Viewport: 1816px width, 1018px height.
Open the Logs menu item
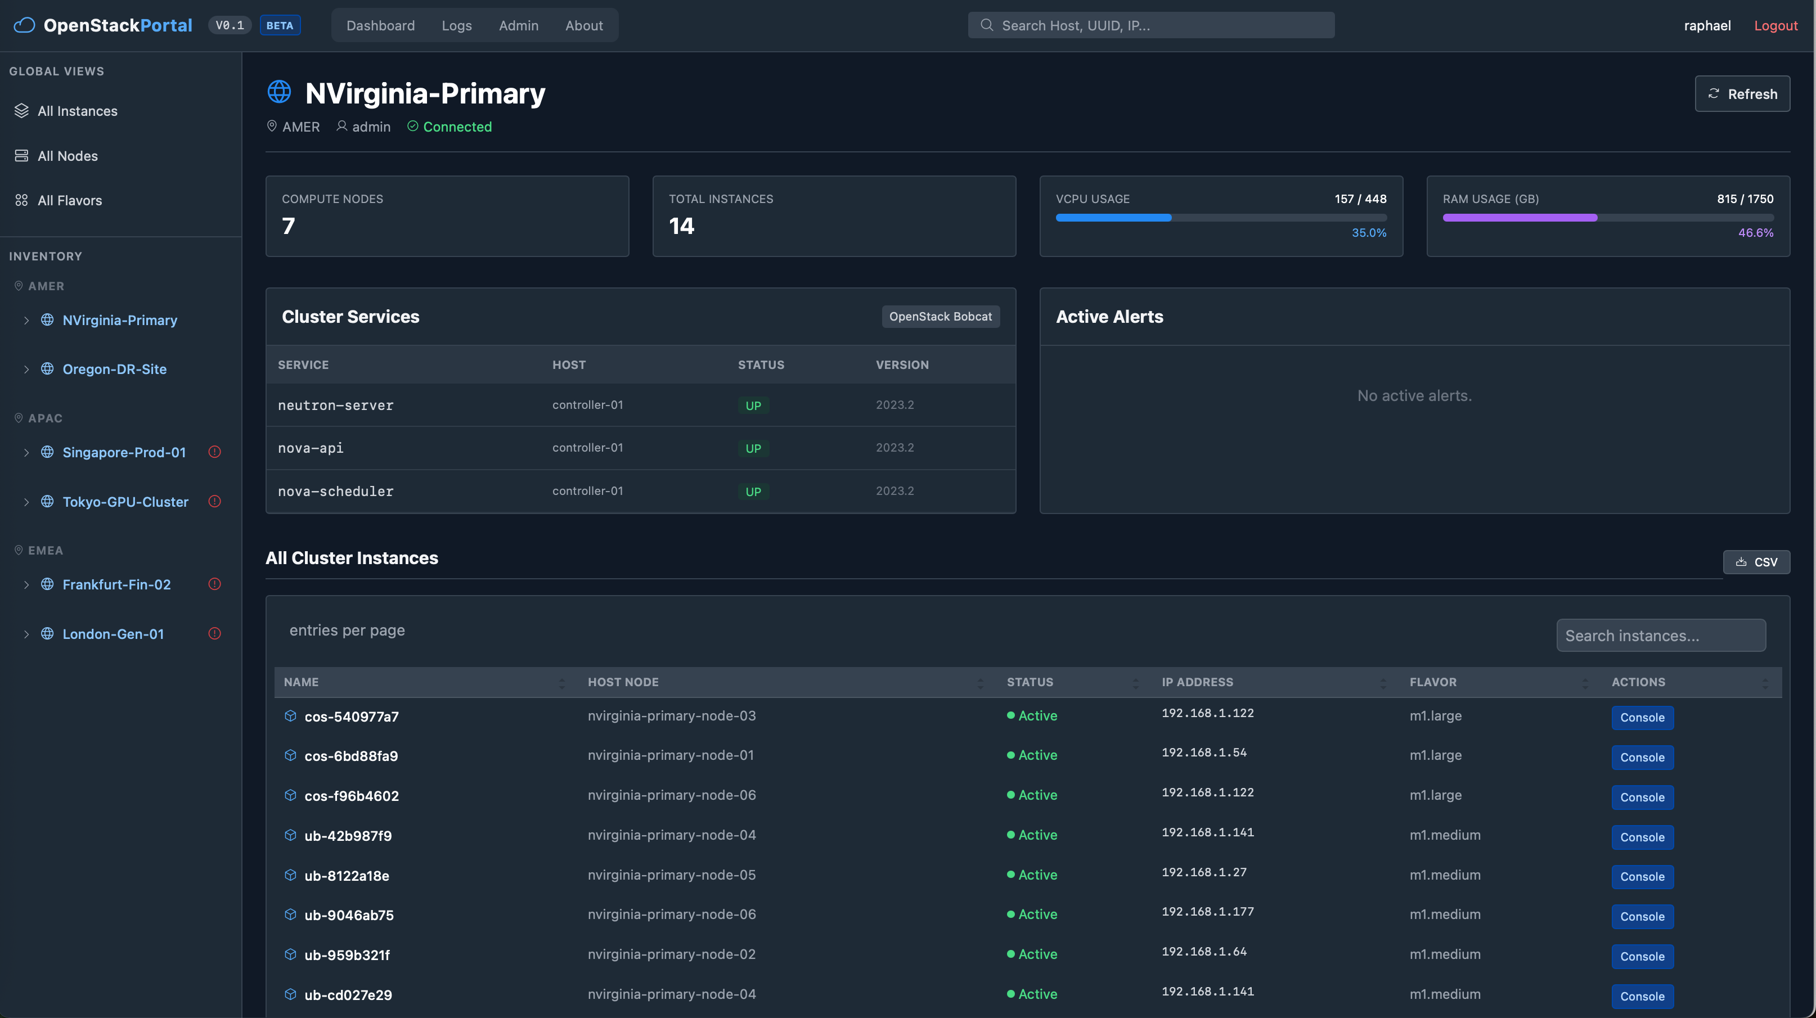click(457, 25)
